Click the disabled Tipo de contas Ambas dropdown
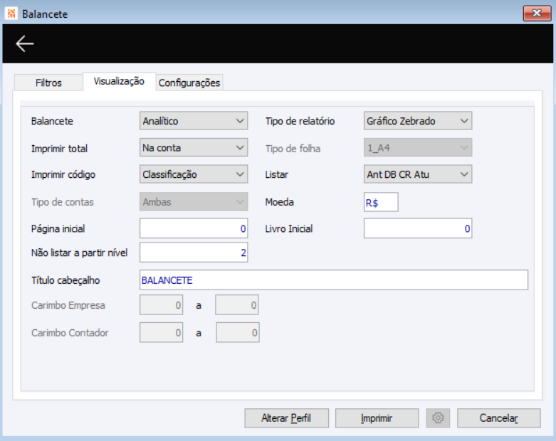556x441 pixels. pyautogui.click(x=194, y=201)
